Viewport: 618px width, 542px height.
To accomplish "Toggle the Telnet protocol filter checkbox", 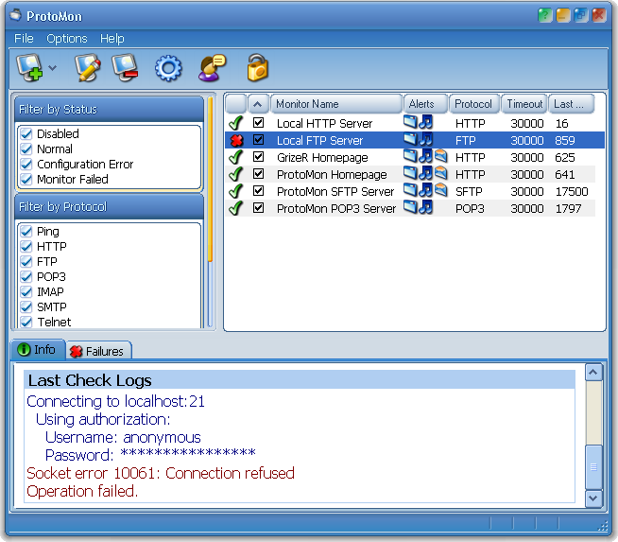I will point(26,322).
